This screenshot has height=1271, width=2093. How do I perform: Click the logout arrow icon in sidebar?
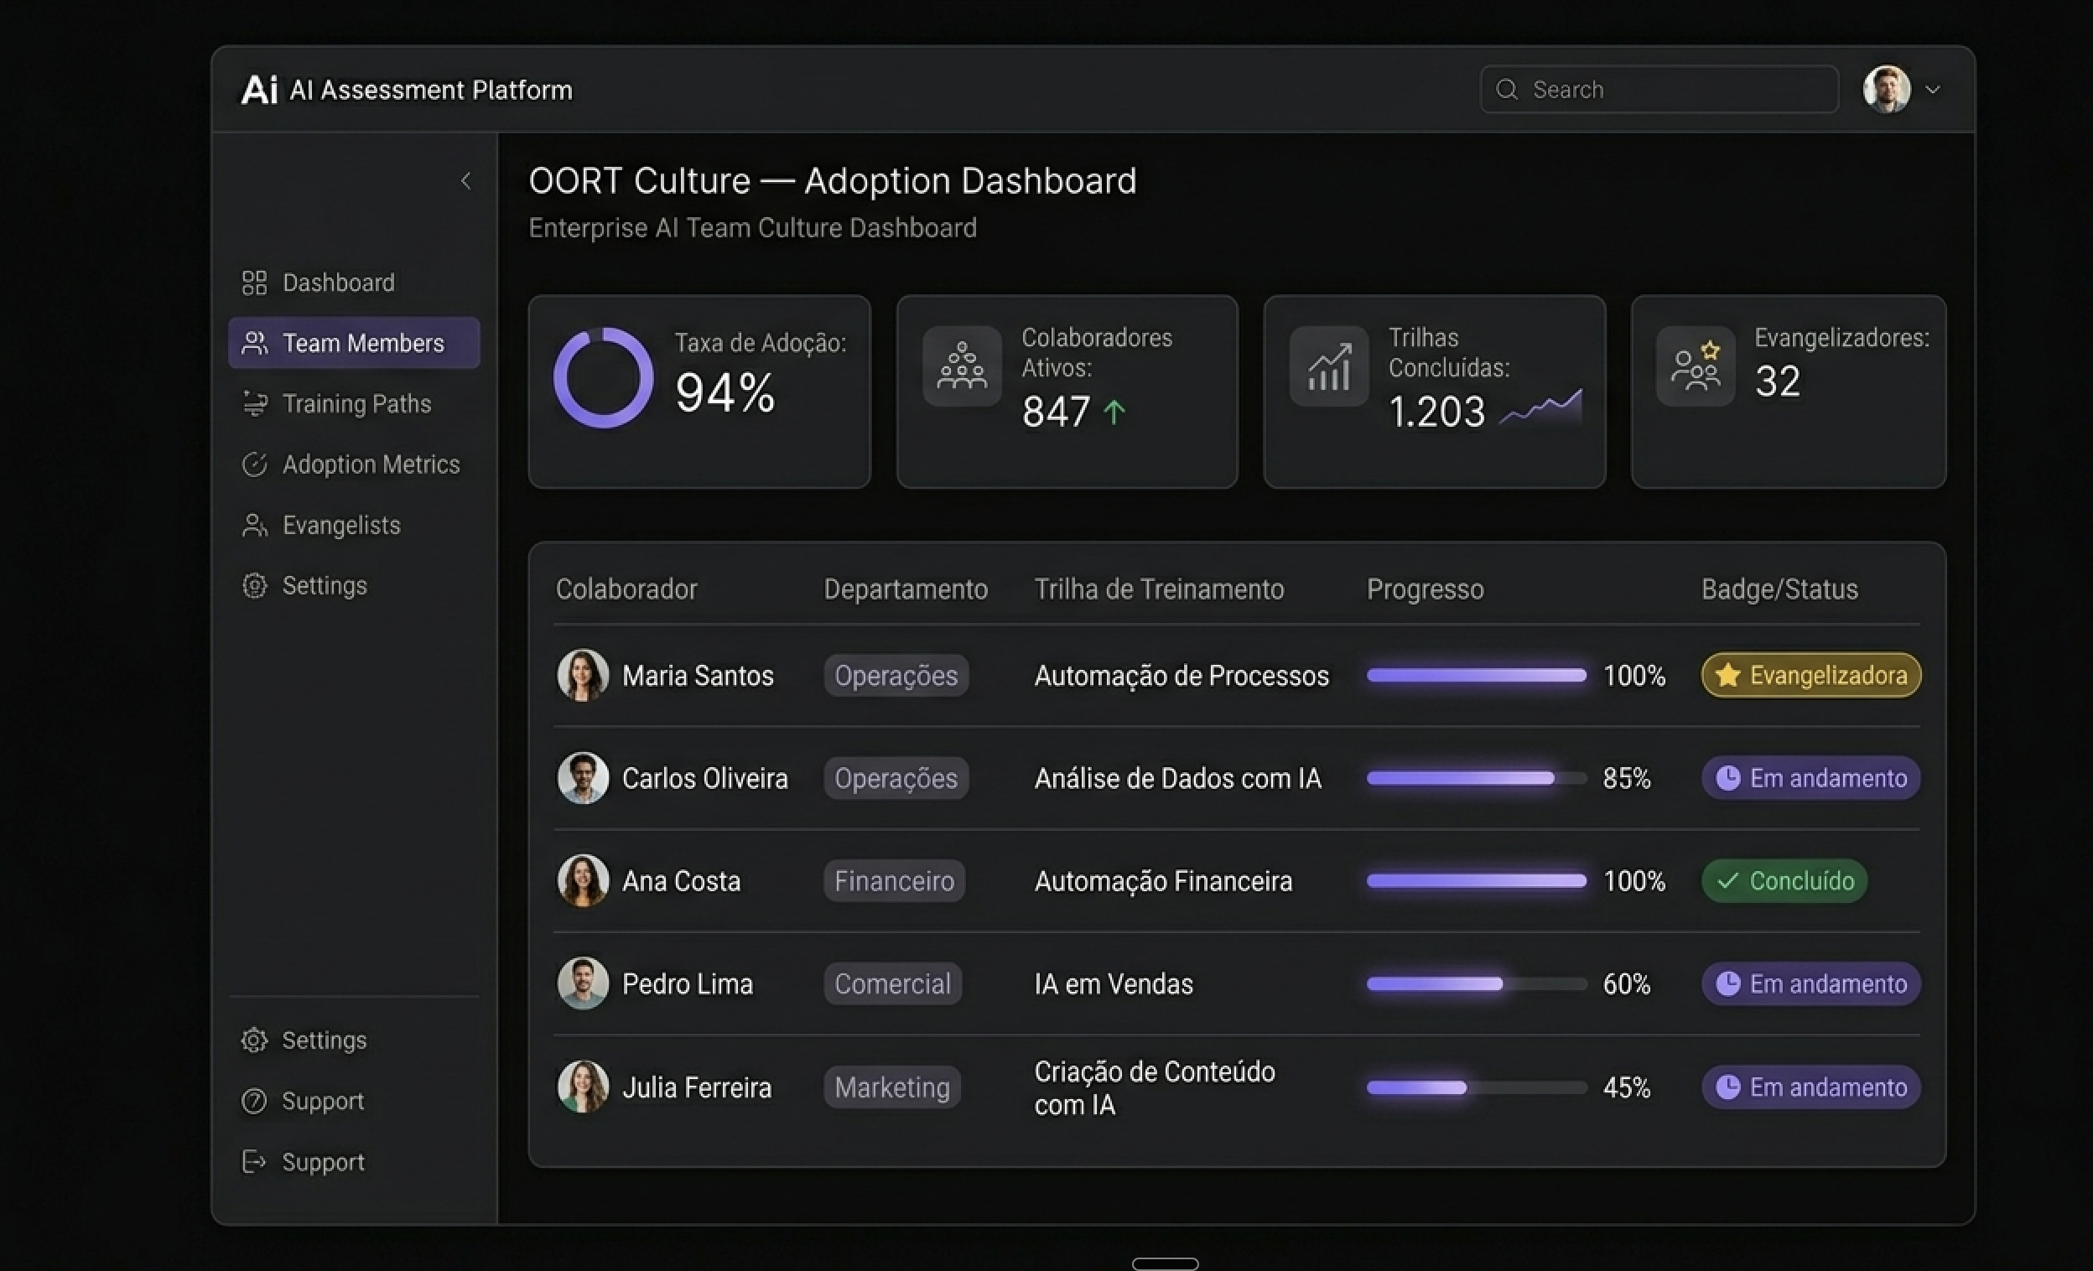tap(254, 1161)
